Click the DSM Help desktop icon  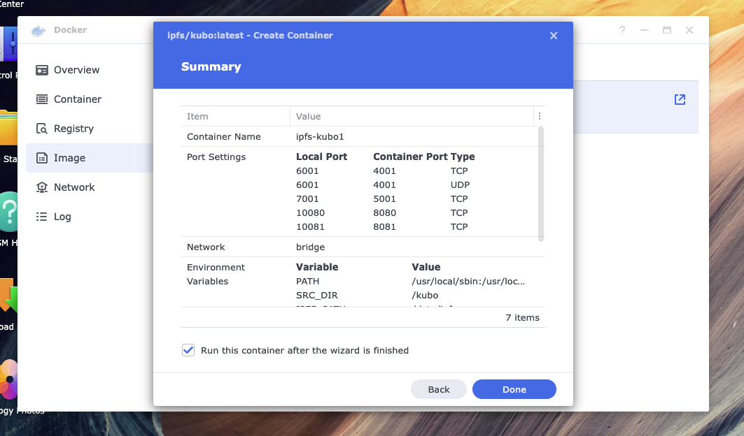tap(8, 213)
